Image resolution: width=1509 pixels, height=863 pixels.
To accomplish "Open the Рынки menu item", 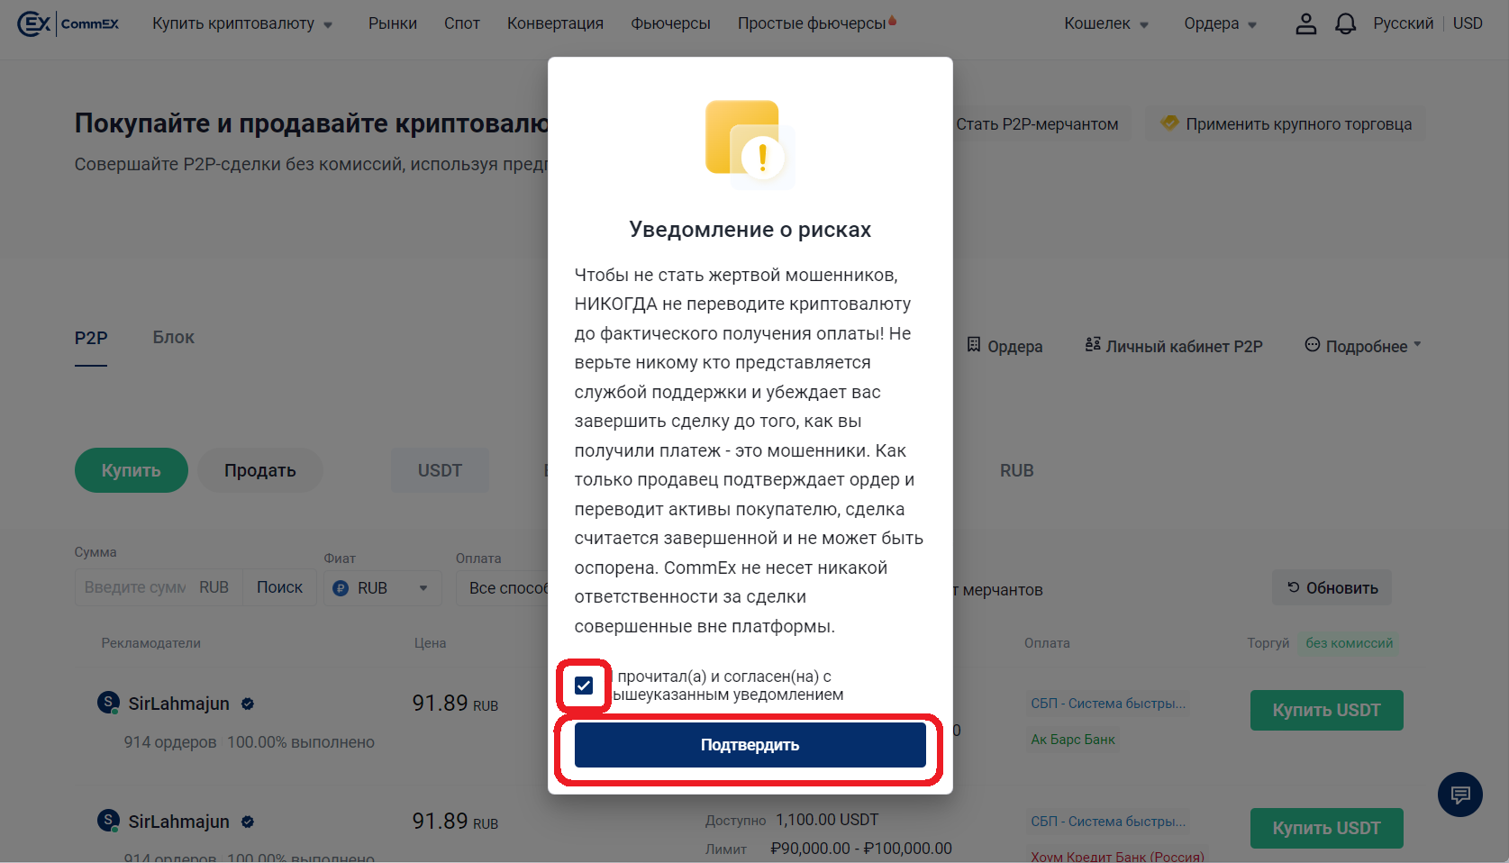I will tap(392, 23).
